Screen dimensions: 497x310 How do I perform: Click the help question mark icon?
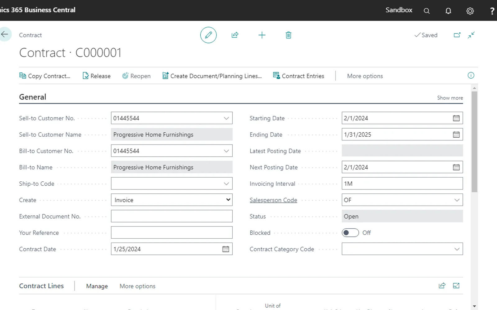click(492, 11)
